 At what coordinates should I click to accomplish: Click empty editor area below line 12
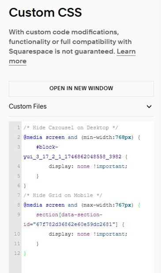click(87, 265)
